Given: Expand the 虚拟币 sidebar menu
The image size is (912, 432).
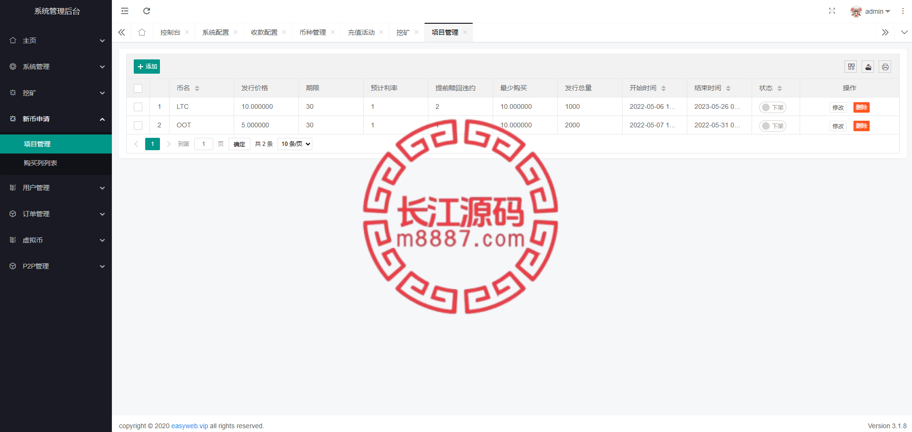Looking at the screenshot, I should (56, 240).
